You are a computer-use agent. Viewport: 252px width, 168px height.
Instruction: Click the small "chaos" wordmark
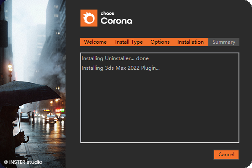(x=108, y=13)
